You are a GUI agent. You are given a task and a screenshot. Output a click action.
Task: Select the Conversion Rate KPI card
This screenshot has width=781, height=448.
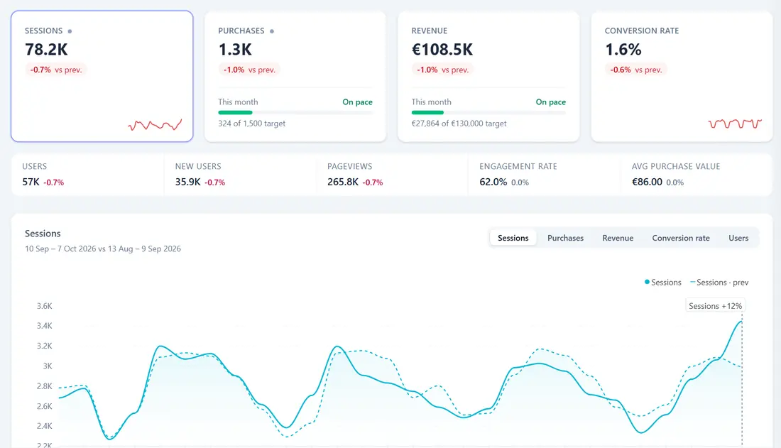[682, 76]
